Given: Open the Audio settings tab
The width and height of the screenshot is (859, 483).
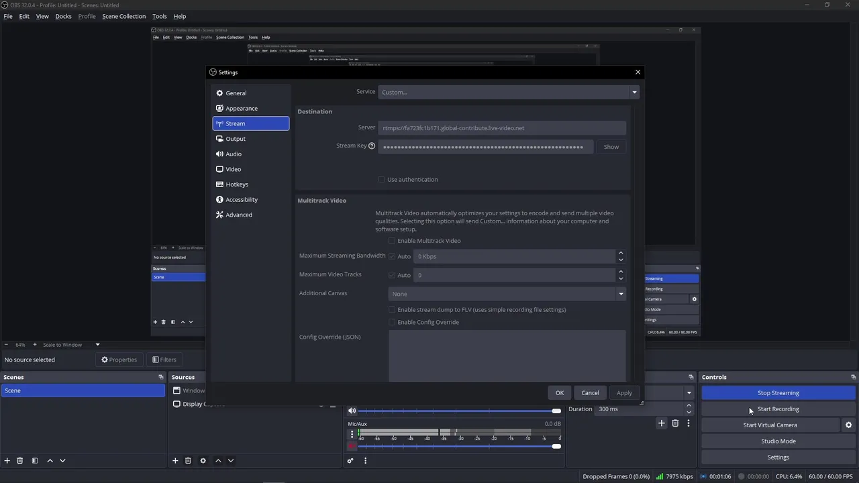Looking at the screenshot, I should (x=251, y=154).
